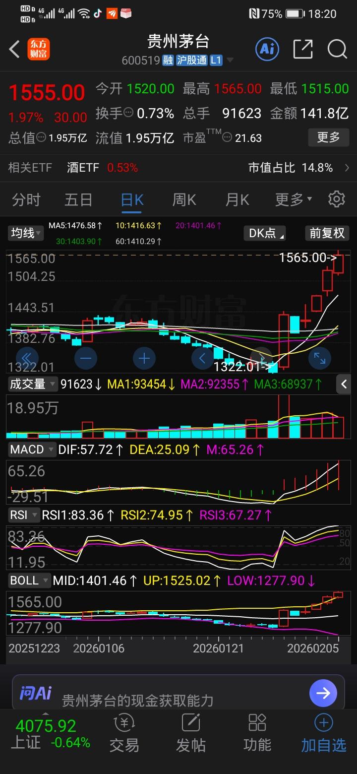Zoom out chart minus icon
Image resolution: width=357 pixels, height=774 pixels.
(86, 358)
